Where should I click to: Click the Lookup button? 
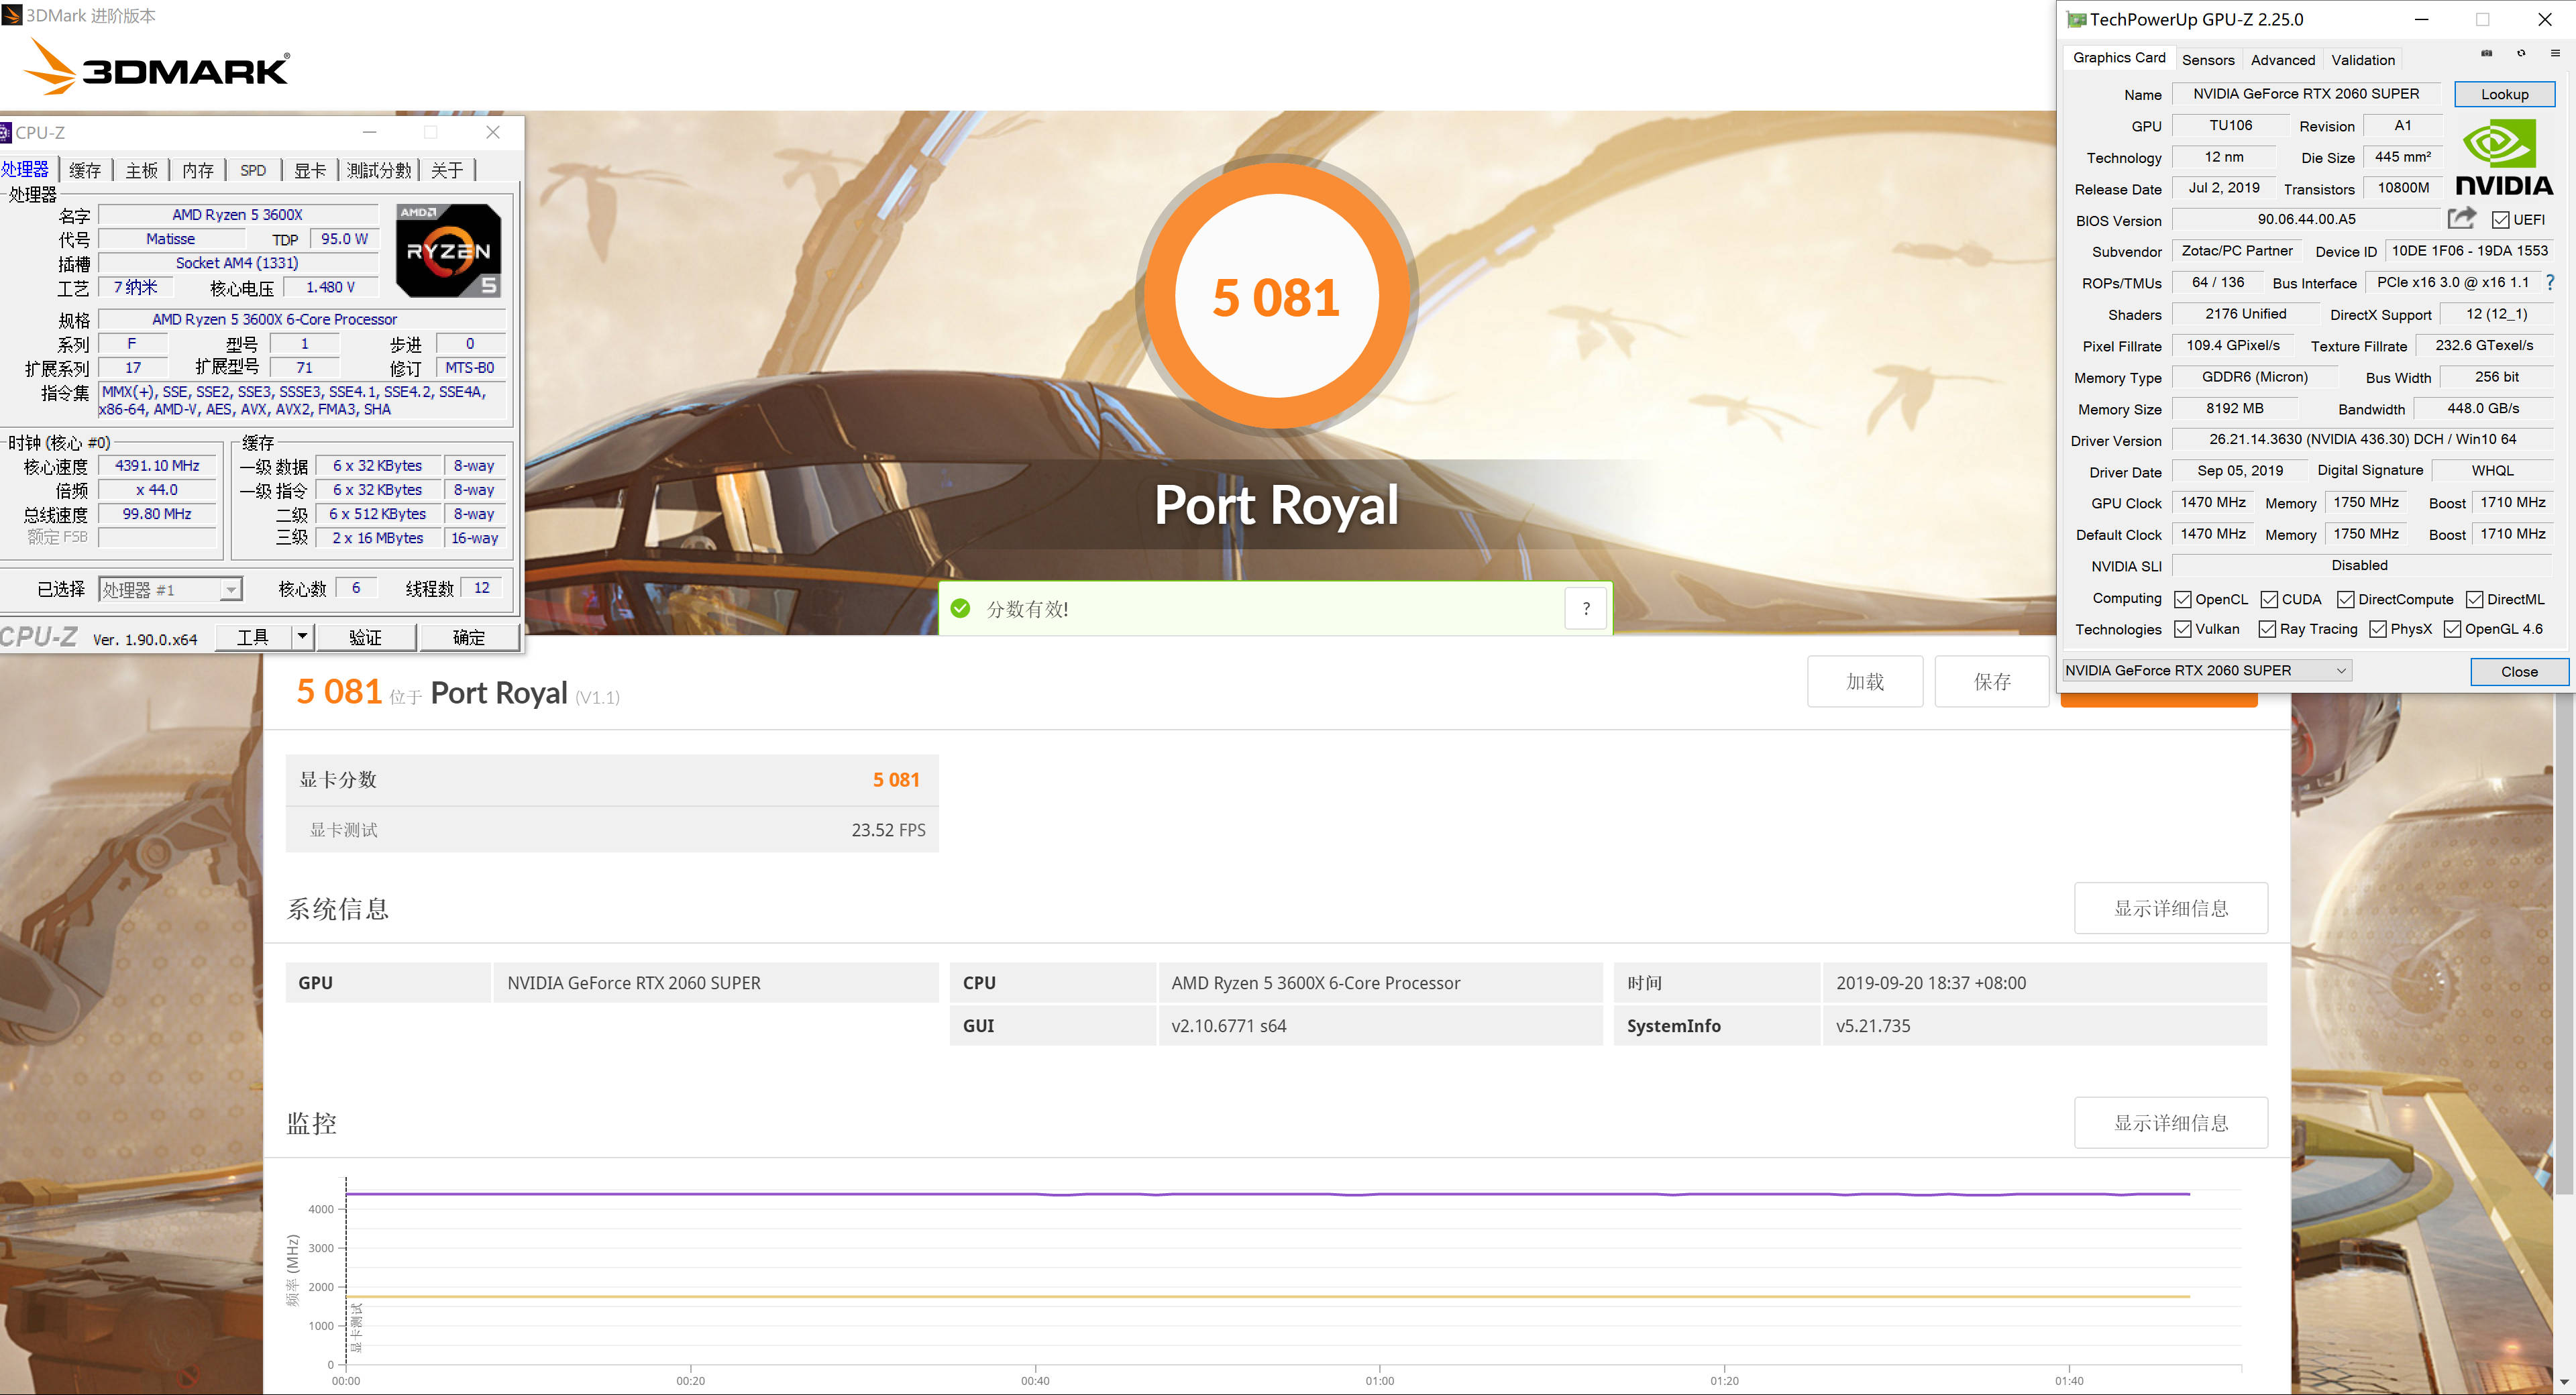point(2504,94)
